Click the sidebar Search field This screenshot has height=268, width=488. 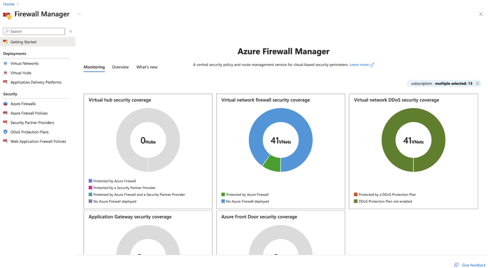[x=34, y=31]
